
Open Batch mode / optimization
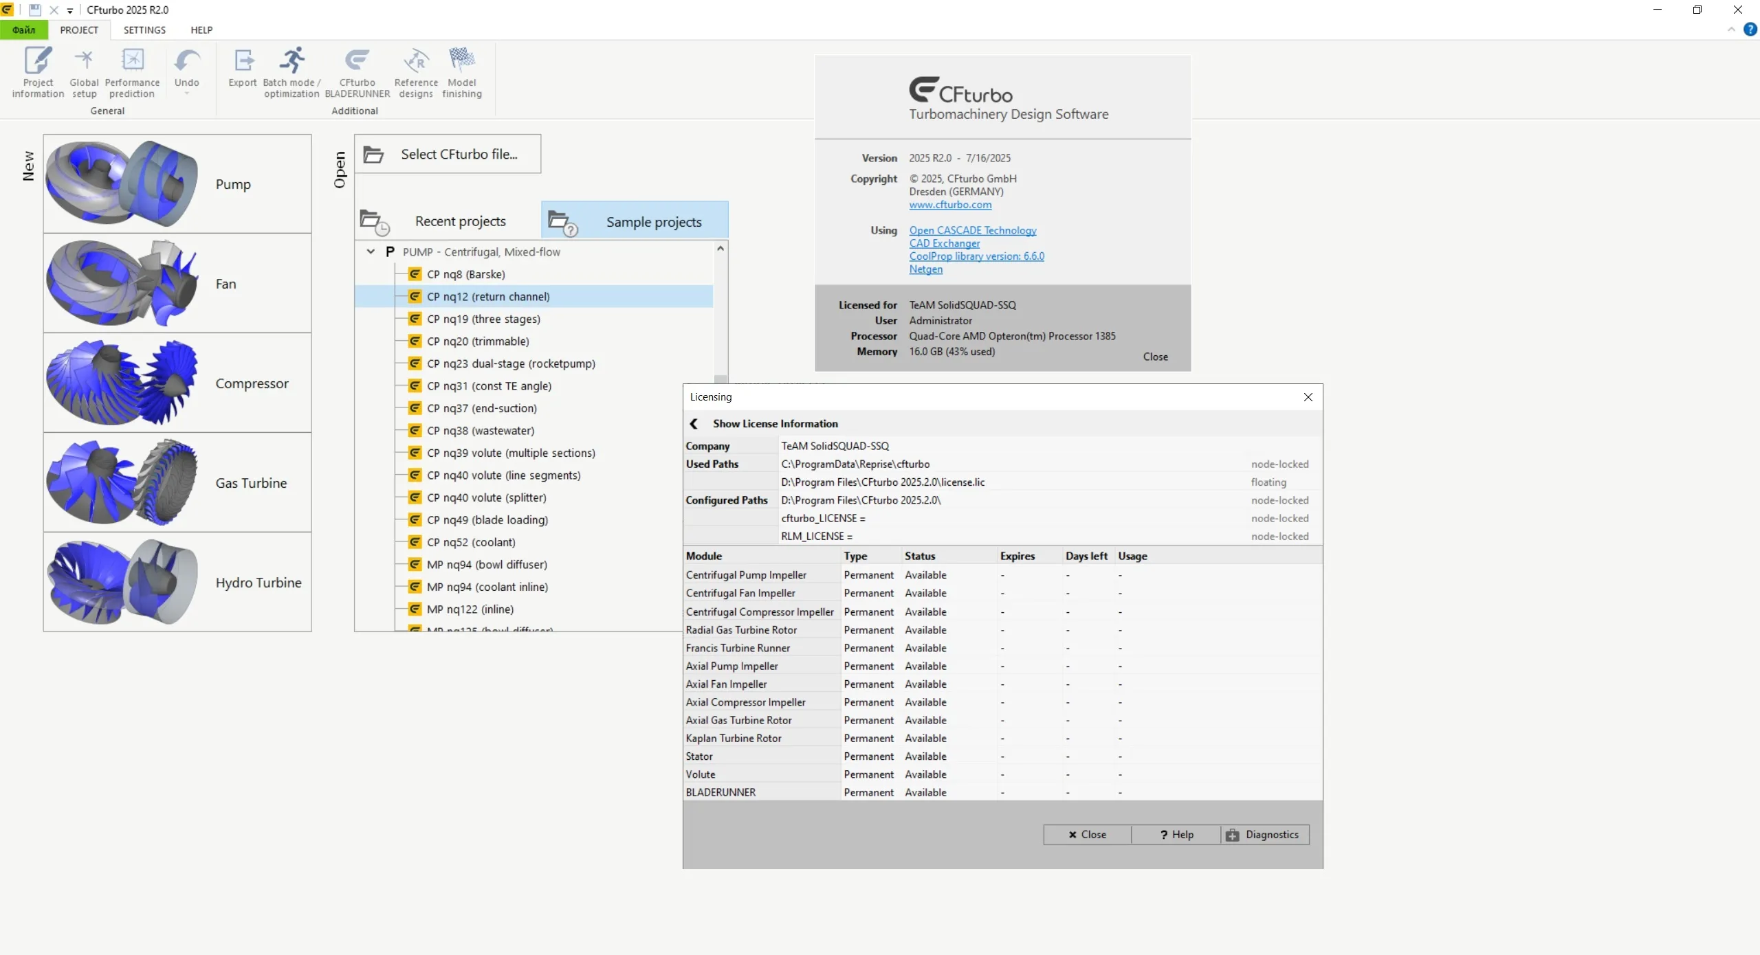tap(291, 73)
